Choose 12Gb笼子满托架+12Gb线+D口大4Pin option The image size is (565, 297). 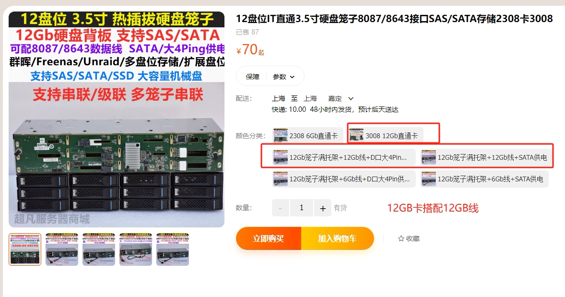(x=344, y=157)
